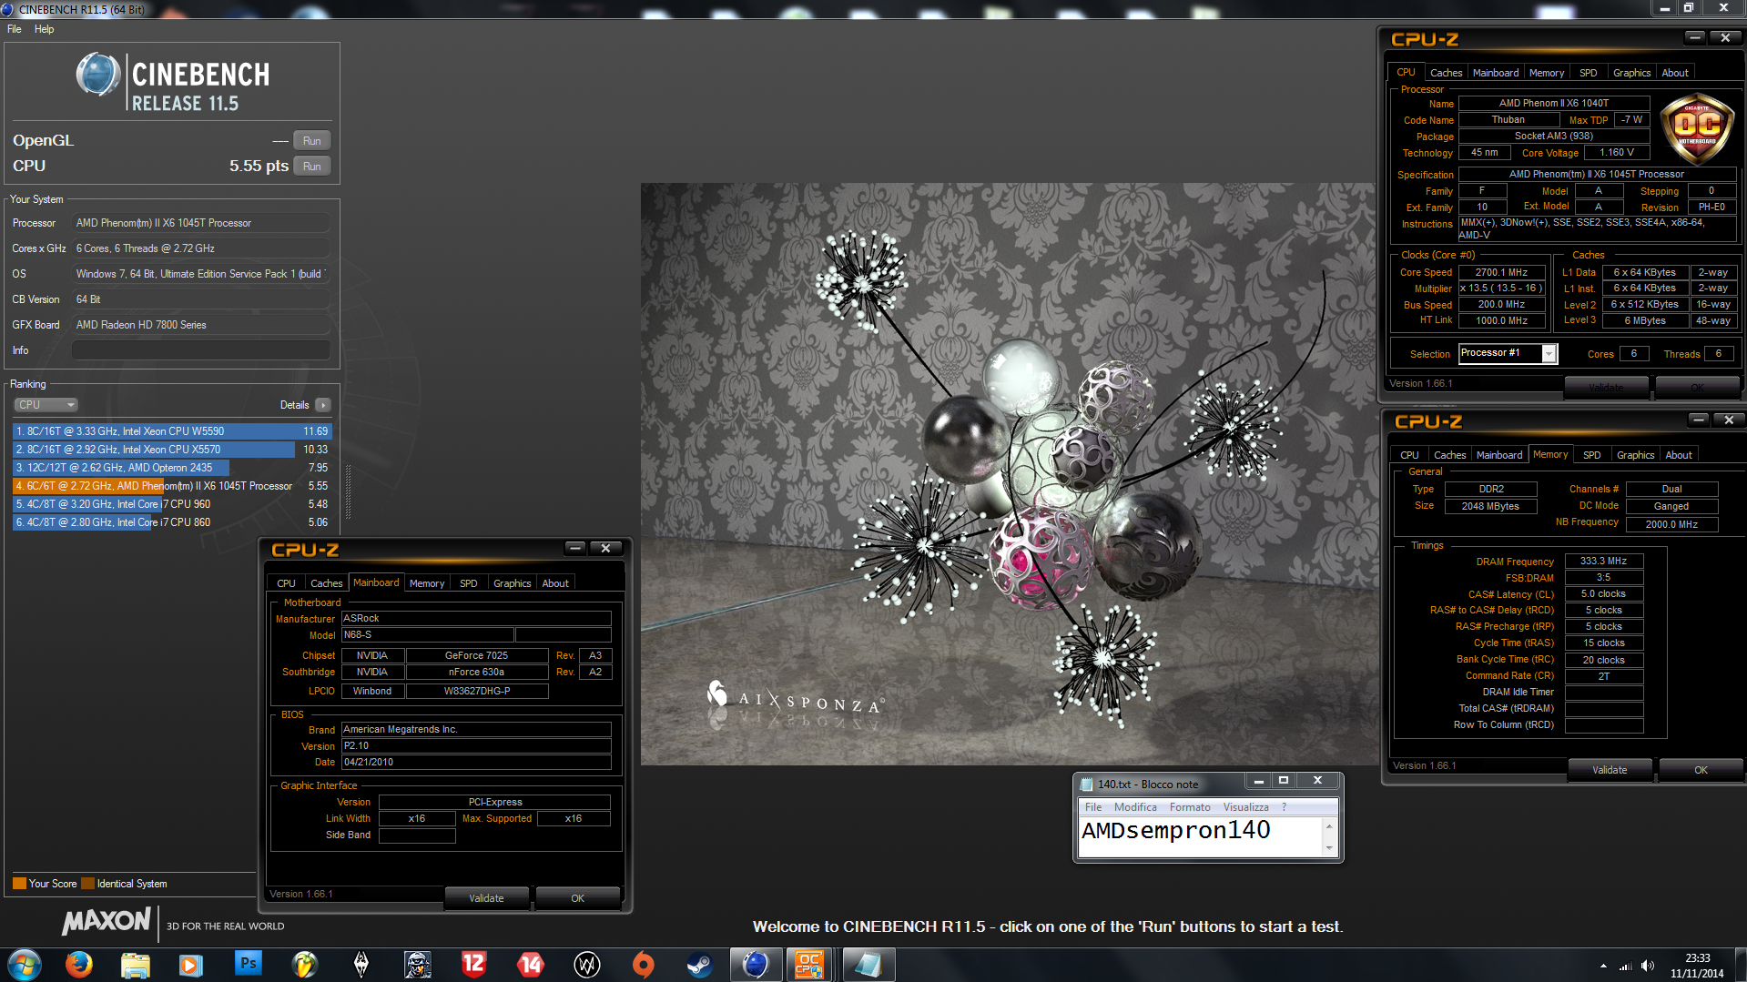Launch Skyrim dragon icon in taskbar
Viewport: 1747px width, 982px height.
[x=361, y=965]
